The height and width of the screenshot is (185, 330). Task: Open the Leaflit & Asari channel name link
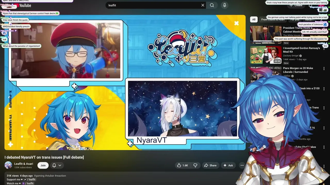23,164
